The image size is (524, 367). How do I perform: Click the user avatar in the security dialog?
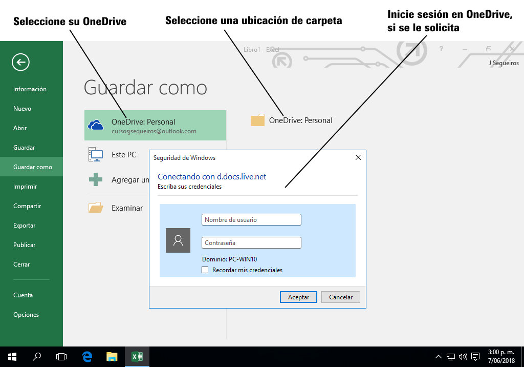point(178,240)
